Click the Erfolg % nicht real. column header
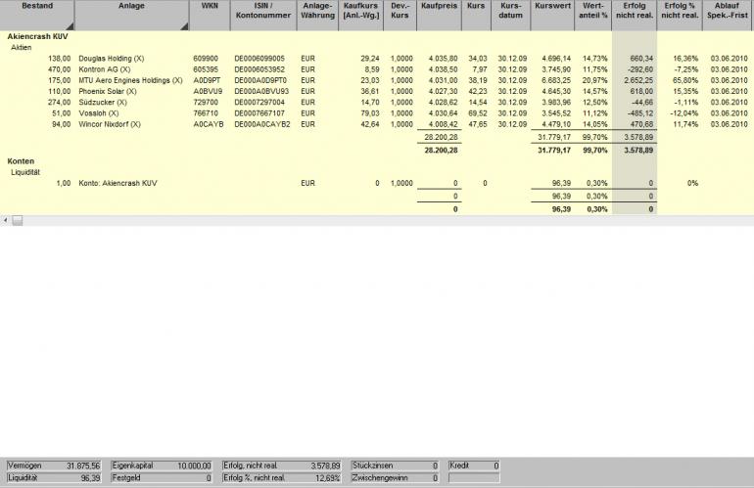754x488 pixels. [680, 15]
